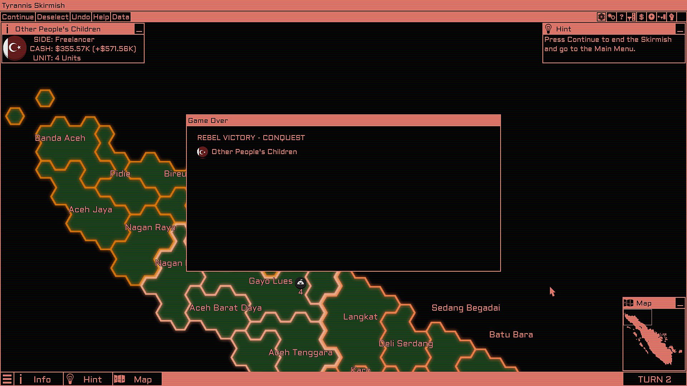Click the Undo button
Screen dimensions: 687x386
click(x=81, y=17)
